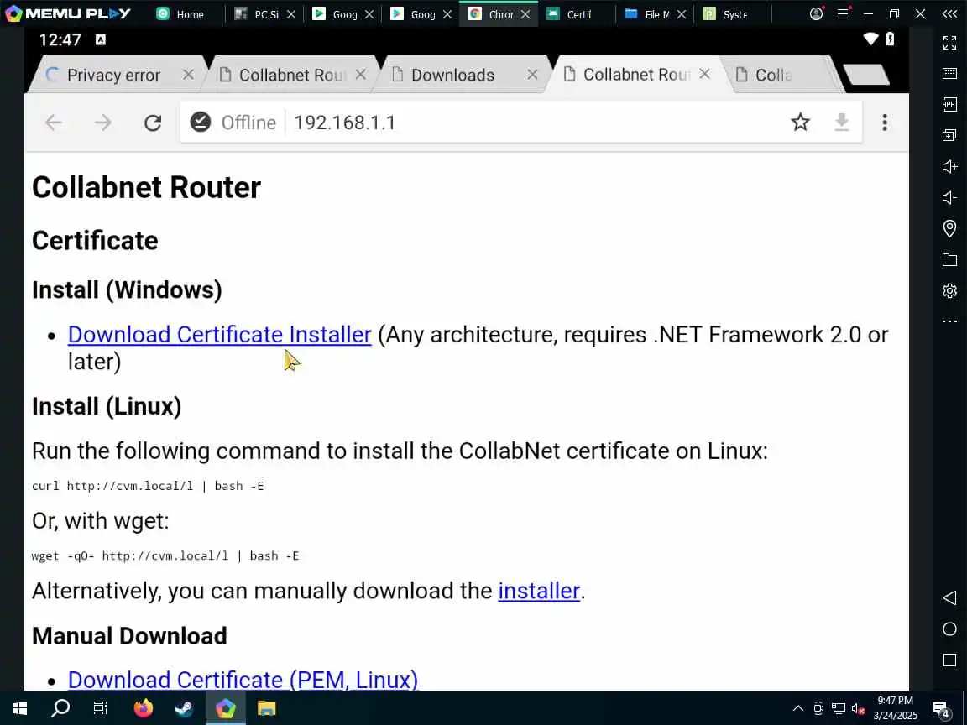Bookmark this page with the star

tap(800, 123)
